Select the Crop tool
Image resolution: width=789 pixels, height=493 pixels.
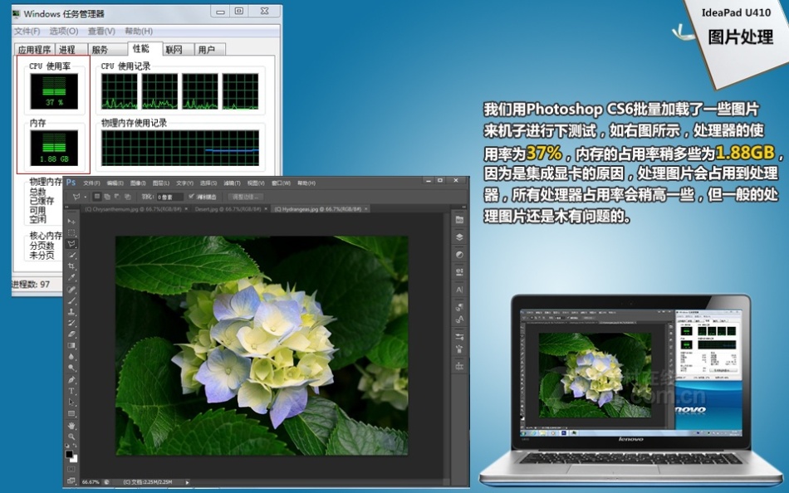tap(71, 266)
